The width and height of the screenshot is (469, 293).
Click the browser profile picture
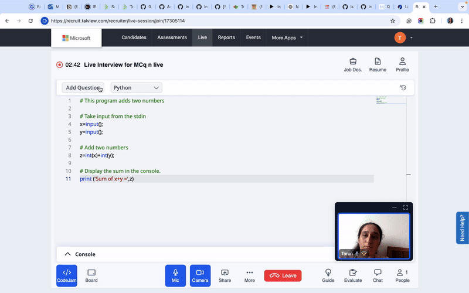[x=450, y=21]
